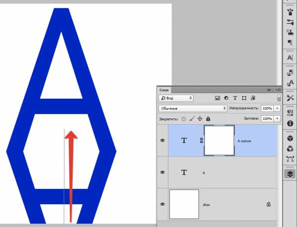Viewport: 297px width, 227px height.
Task: Open the Clone Source panel icon
Action: click(290, 32)
